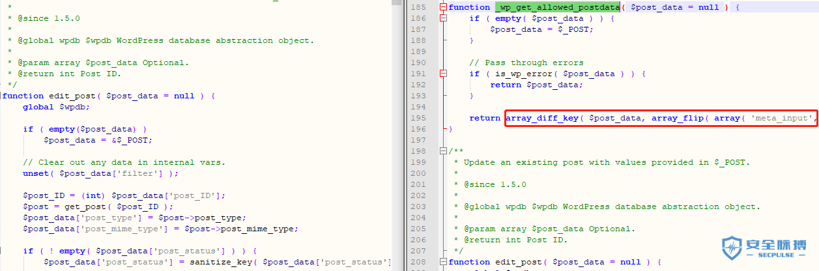The height and width of the screenshot is (271, 819).
Task: Click line number 190 in the right pane
Action: tap(418, 63)
